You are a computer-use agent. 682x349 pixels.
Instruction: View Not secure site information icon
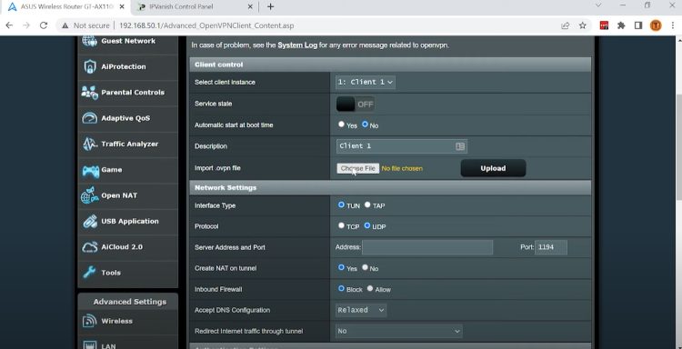point(65,25)
